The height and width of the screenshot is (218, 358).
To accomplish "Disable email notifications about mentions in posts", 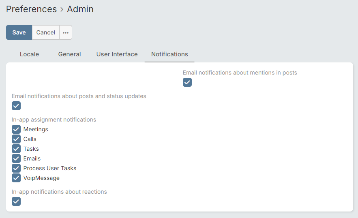I will [187, 82].
